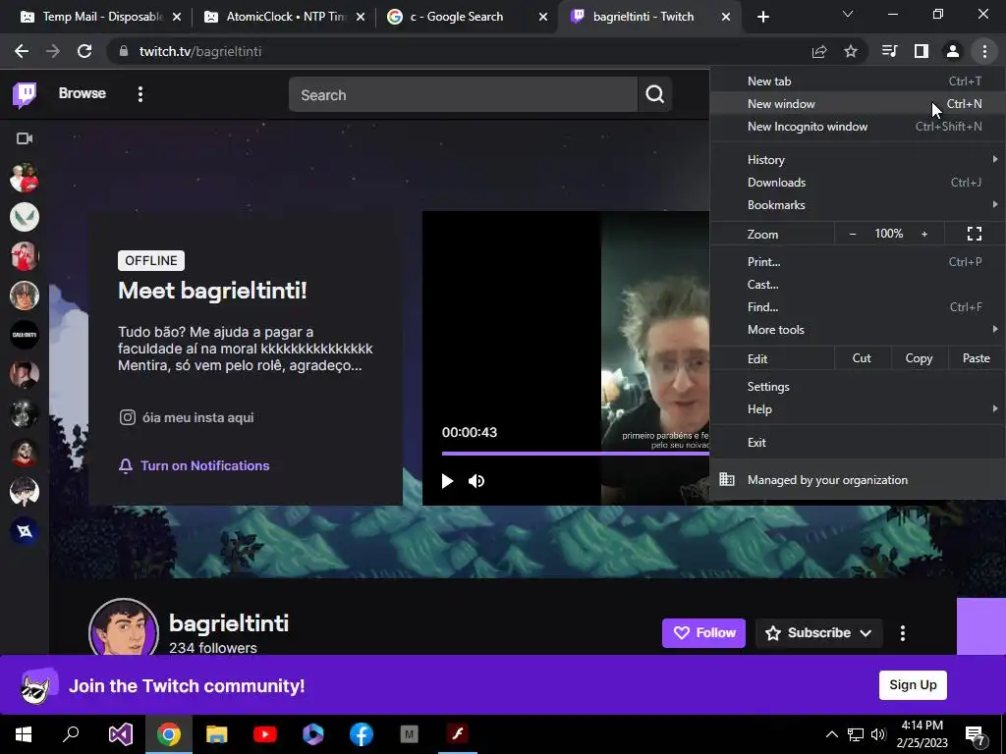Image resolution: width=1006 pixels, height=754 pixels.
Task: Open a new tab with plus button
Action: (x=762, y=17)
